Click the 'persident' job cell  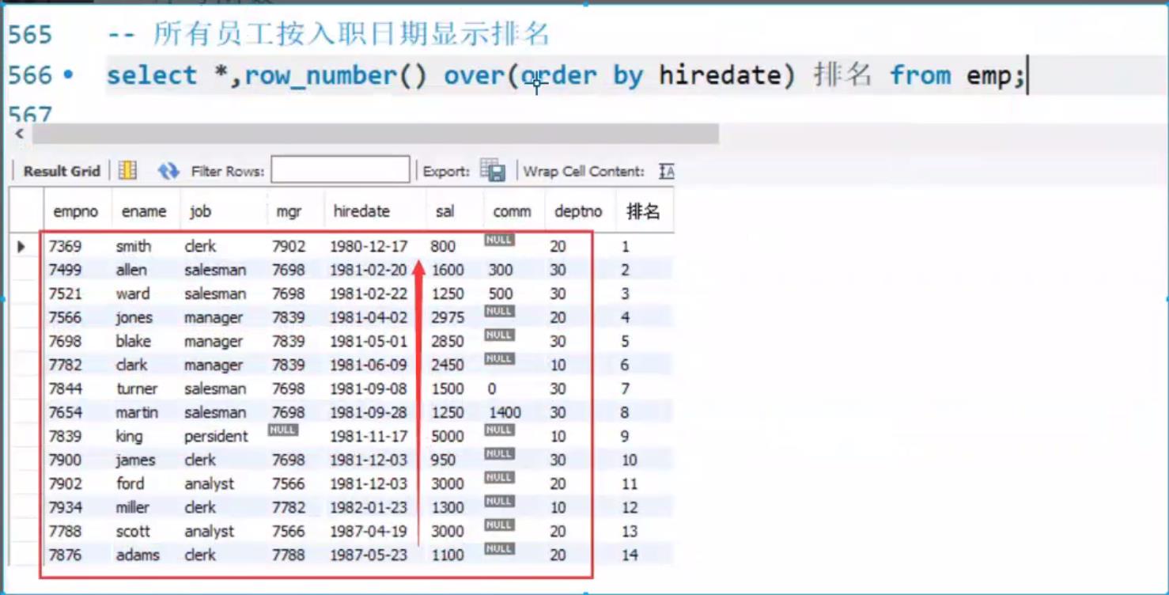[x=216, y=437]
